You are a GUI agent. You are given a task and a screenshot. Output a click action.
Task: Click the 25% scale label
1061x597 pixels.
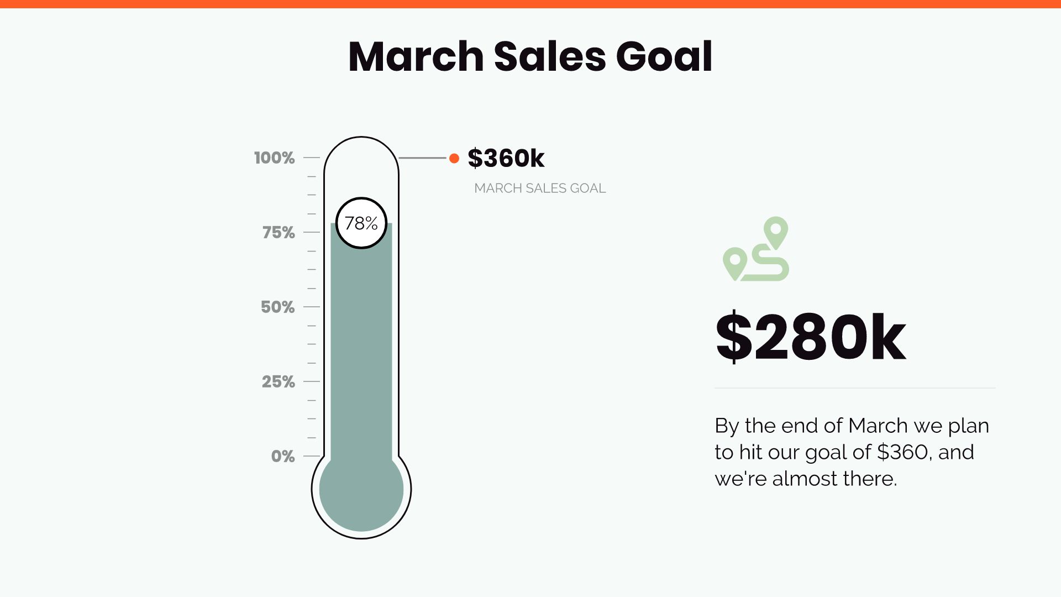279,382
